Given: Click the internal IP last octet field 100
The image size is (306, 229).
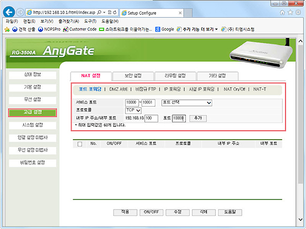Looking at the screenshot, I should pos(151,118).
